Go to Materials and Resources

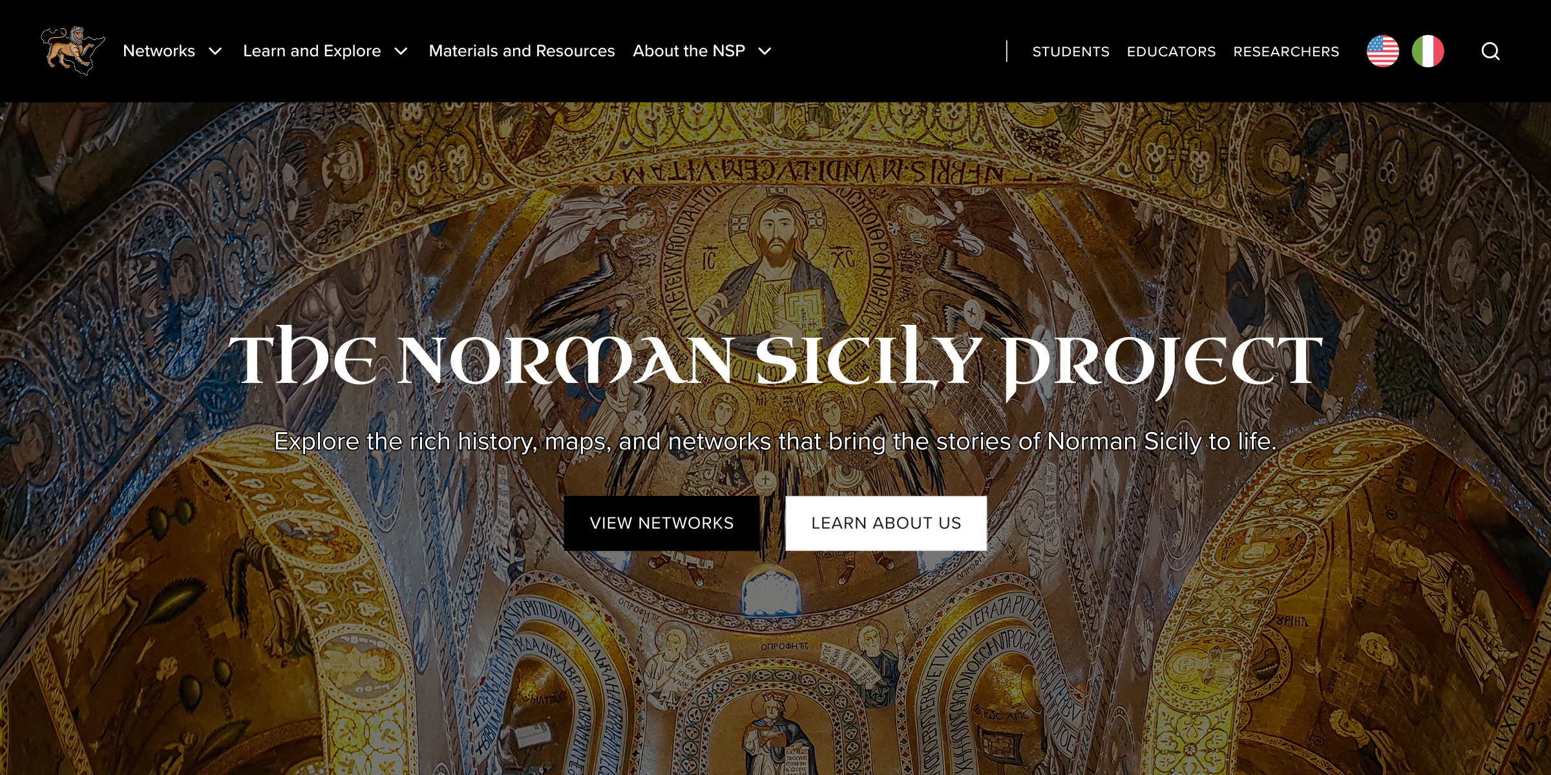coord(522,51)
